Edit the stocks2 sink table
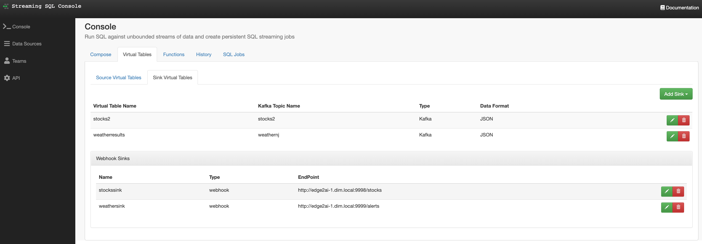This screenshot has width=702, height=244. click(x=672, y=120)
